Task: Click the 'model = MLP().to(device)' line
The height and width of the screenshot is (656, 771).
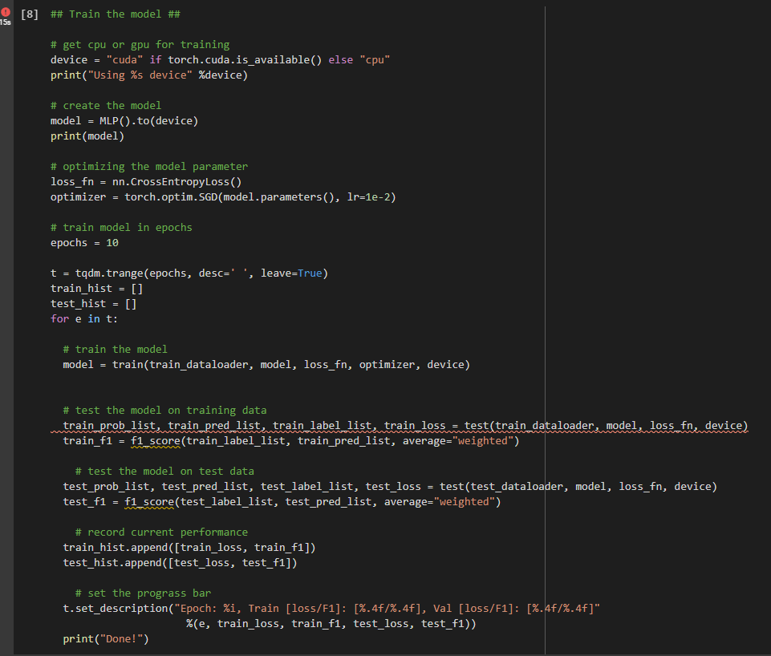Action: click(x=124, y=121)
